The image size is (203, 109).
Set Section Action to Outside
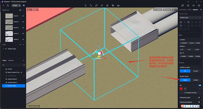195,80
